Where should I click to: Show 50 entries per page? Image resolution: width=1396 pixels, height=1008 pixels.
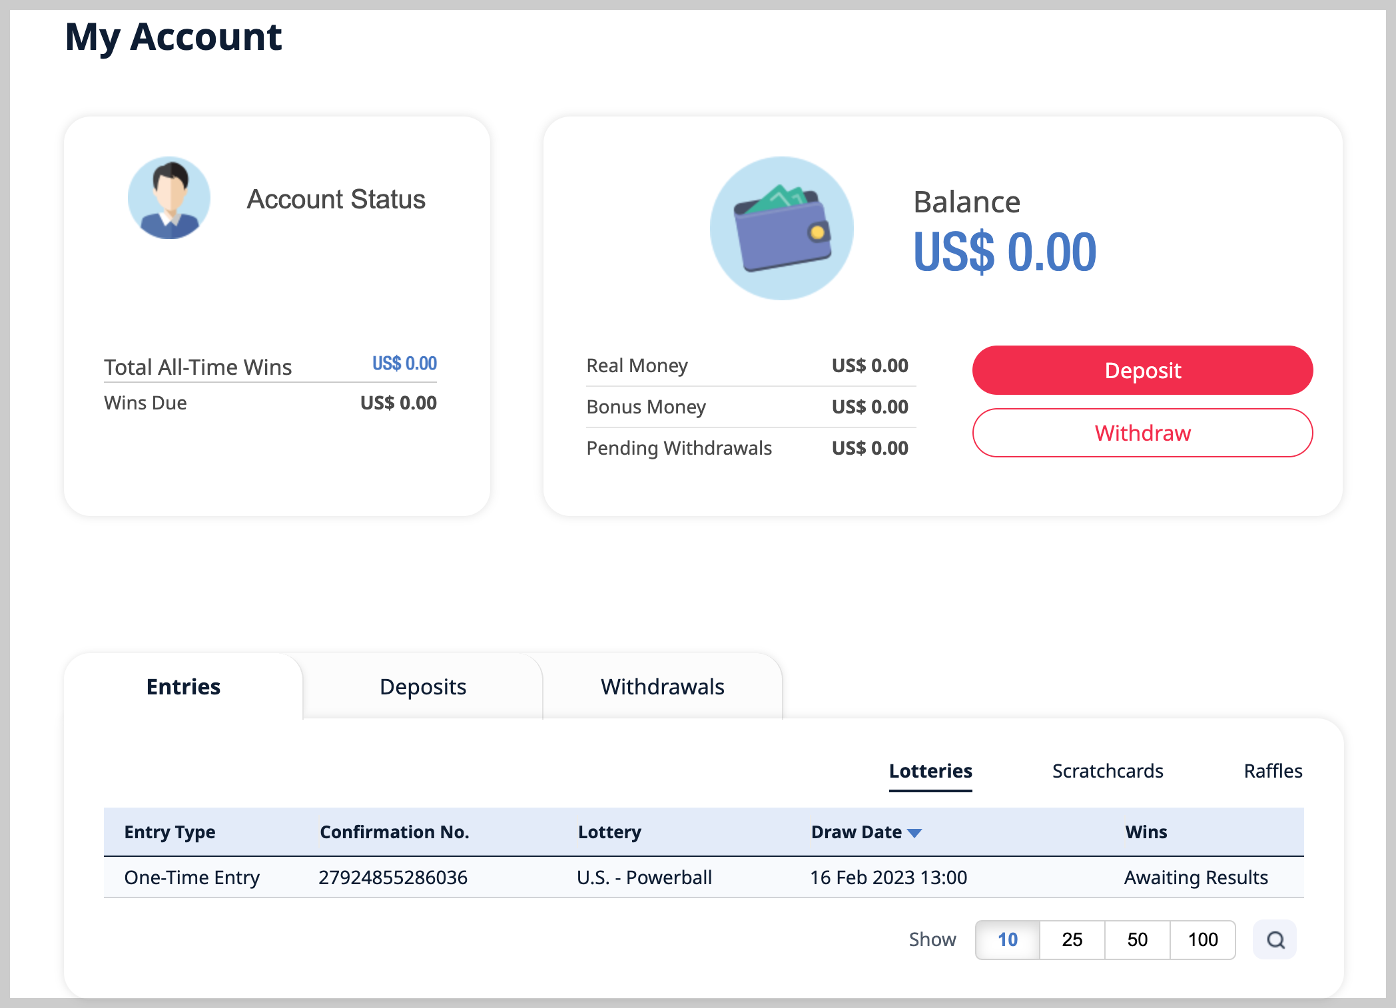click(1137, 939)
